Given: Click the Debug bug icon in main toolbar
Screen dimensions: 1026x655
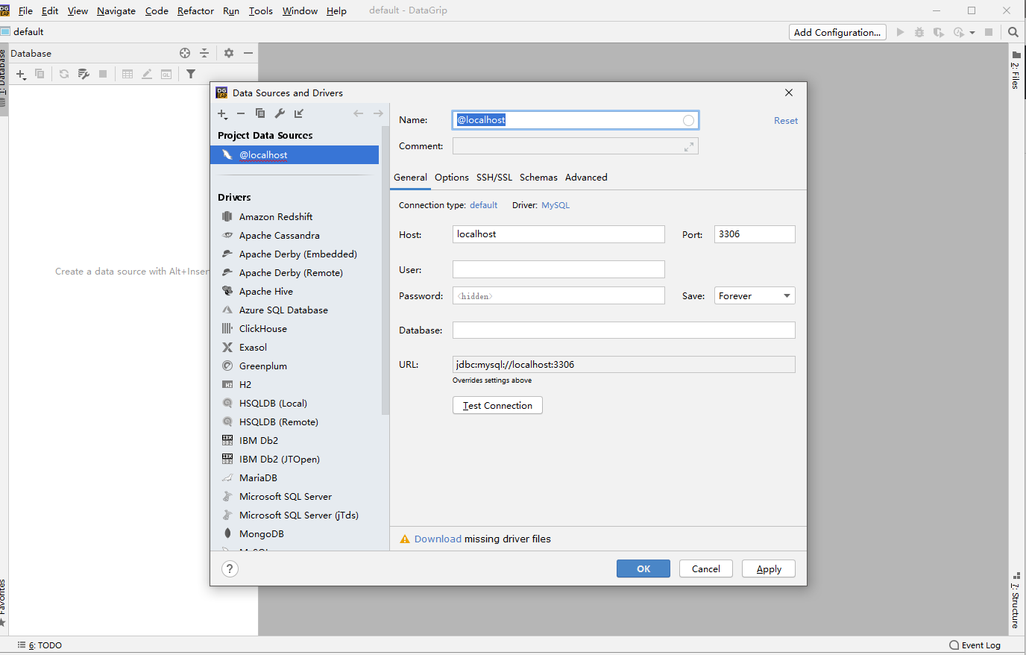Looking at the screenshot, I should click(x=919, y=32).
